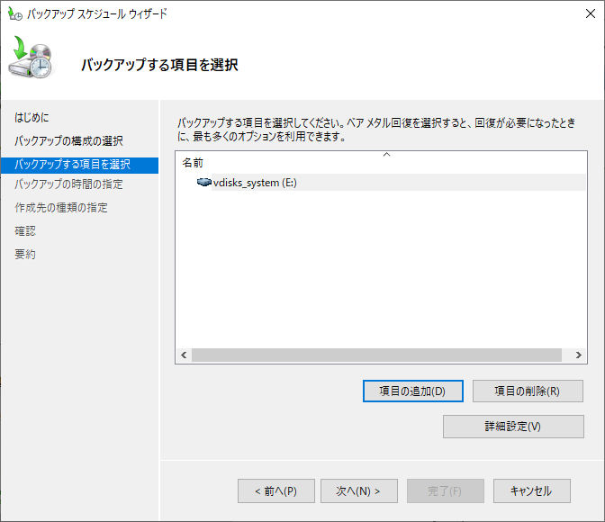
Task: Close the backup schedule wizard window
Action: (591, 13)
